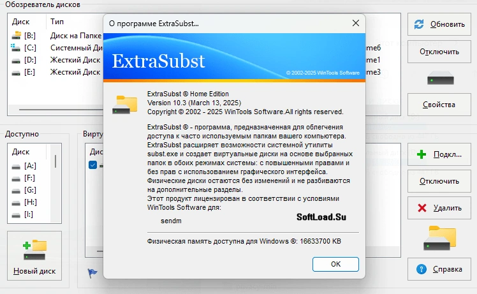
Task: Click the Диск column header in disk explorer
Action: (20, 22)
